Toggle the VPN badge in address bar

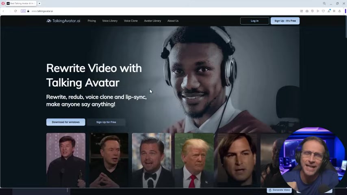click(23, 11)
